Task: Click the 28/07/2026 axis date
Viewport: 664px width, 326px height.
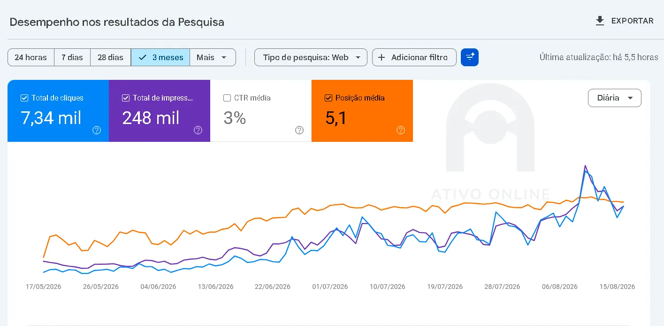Action: click(x=502, y=287)
